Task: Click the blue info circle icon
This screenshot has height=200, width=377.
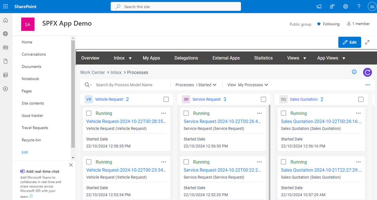Action: (x=354, y=72)
